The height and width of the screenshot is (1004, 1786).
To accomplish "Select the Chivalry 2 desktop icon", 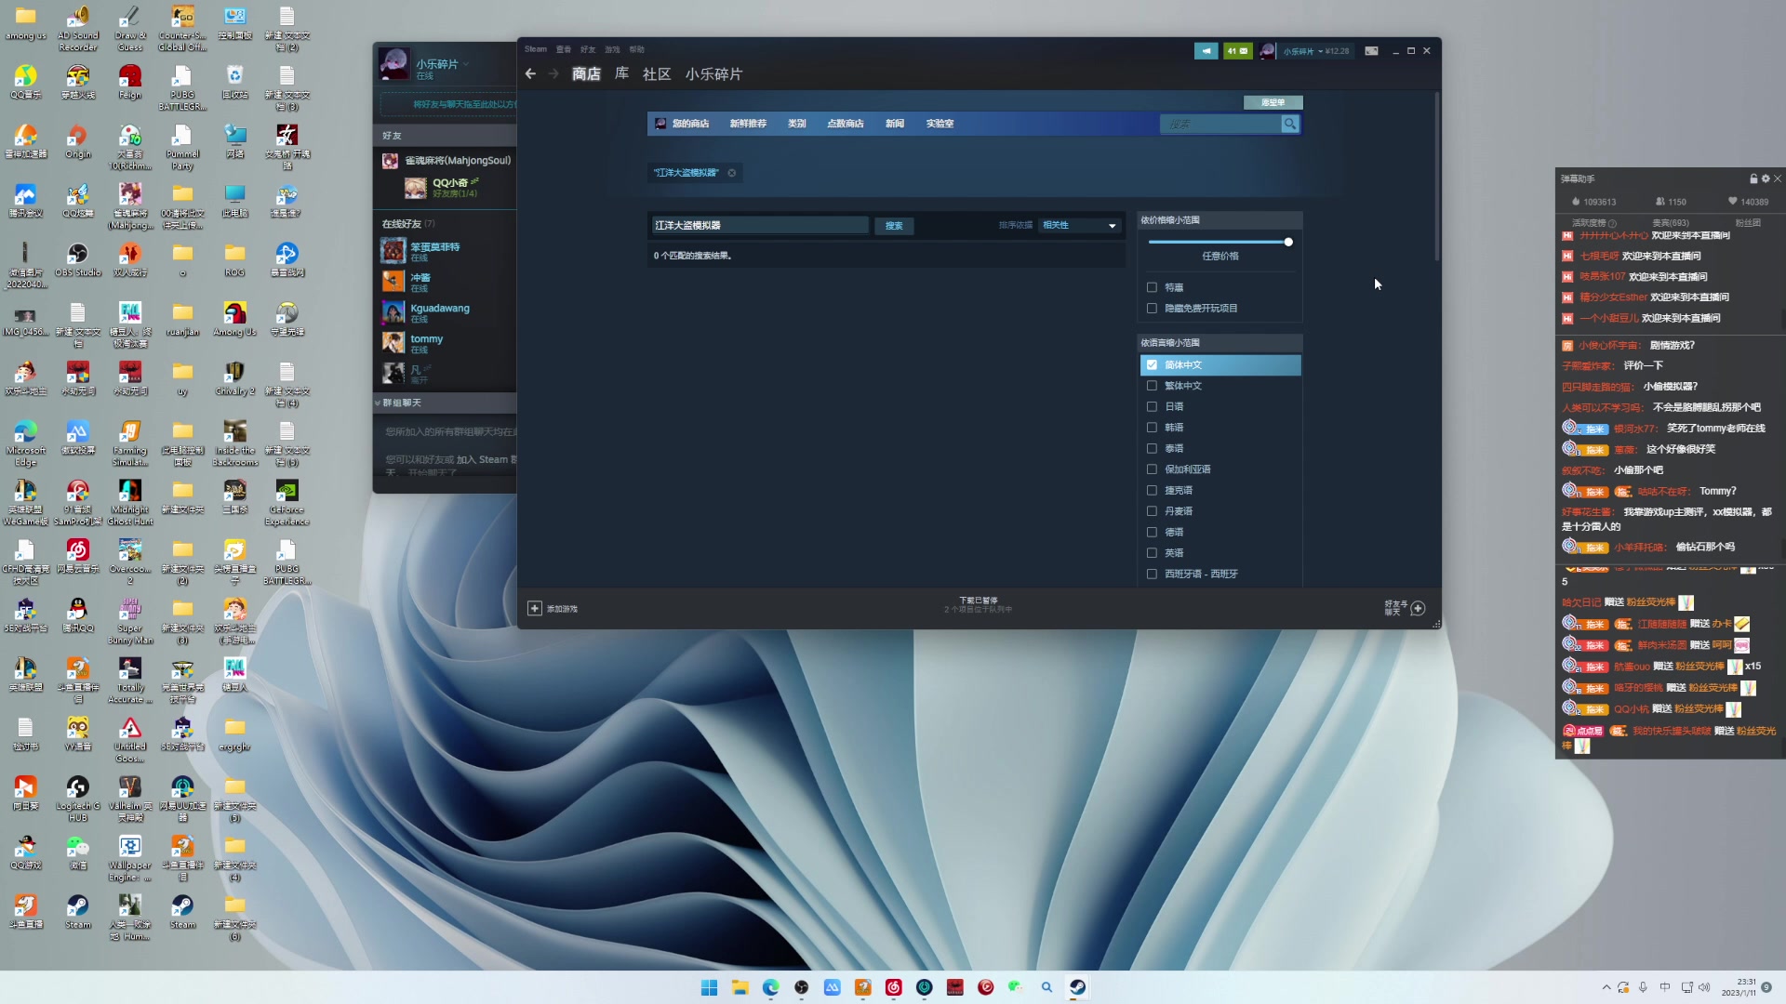I will pos(234,379).
